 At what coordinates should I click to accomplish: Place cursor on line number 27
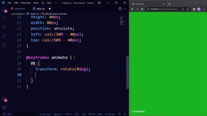(19, 57)
